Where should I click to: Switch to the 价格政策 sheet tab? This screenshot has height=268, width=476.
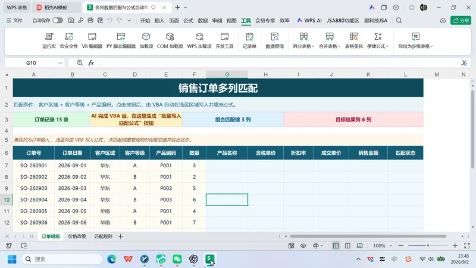pos(77,236)
